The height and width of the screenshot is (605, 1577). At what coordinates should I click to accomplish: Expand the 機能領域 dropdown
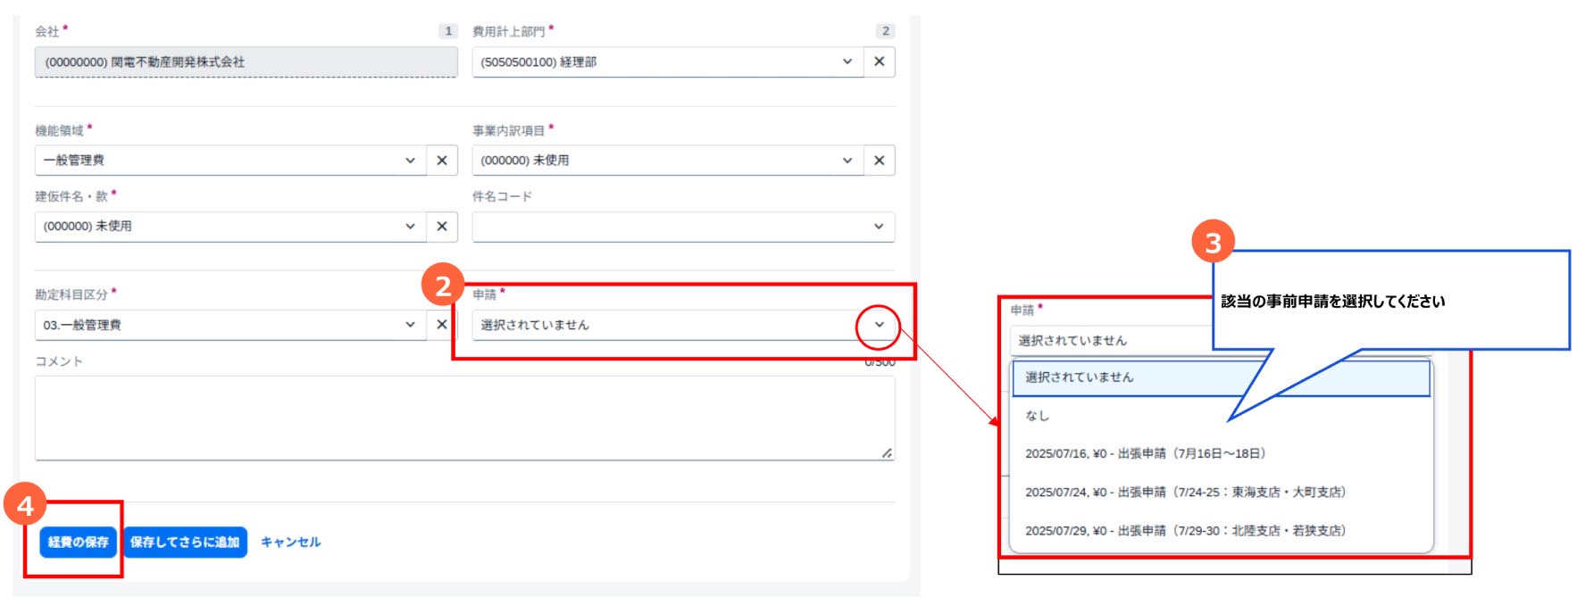click(410, 161)
